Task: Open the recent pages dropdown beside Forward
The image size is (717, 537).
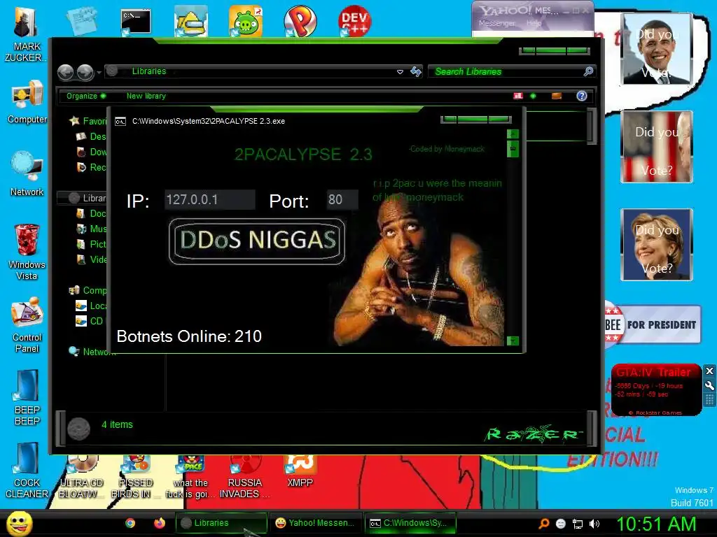Action: [99, 73]
